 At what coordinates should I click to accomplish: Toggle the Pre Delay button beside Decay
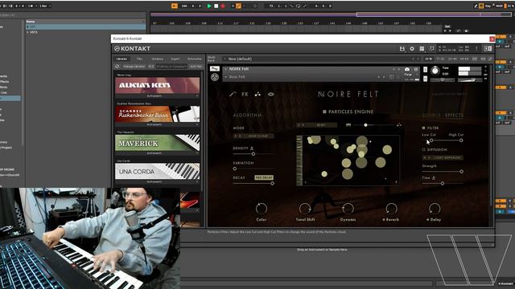(264, 177)
